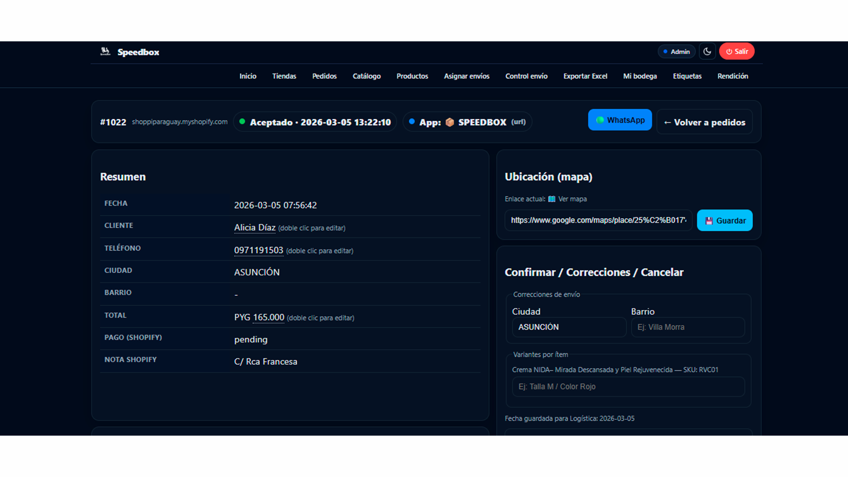This screenshot has width=848, height=477.
Task: Click the Speedbox logo icon
Action: click(105, 51)
